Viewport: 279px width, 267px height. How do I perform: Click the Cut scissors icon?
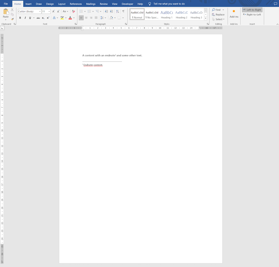pyautogui.click(x=12, y=10)
